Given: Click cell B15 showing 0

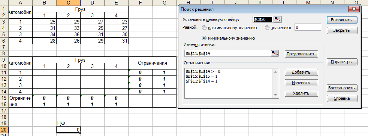Looking at the screenshot, I should tap(44, 98).
